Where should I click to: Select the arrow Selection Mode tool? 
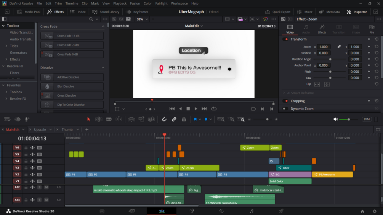click(89, 119)
